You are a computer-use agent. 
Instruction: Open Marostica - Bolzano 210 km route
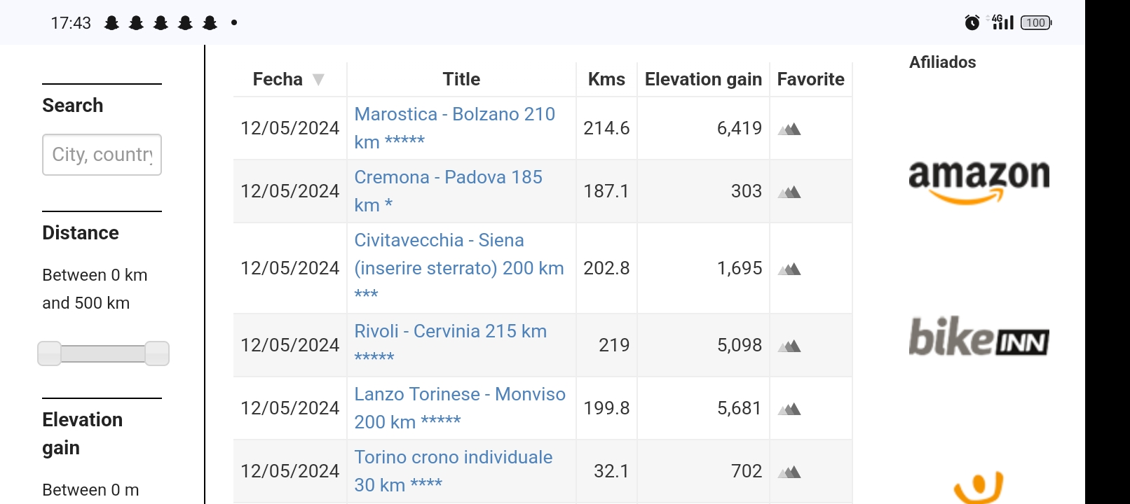tap(455, 128)
